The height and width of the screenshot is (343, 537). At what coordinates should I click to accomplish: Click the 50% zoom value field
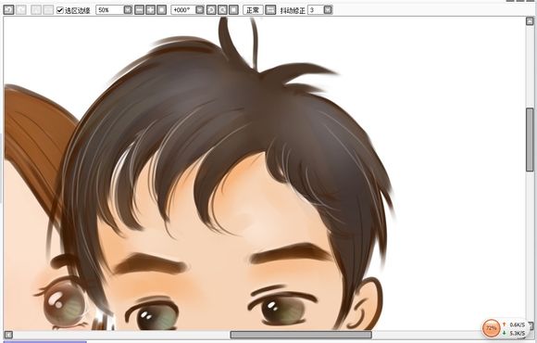(x=109, y=10)
